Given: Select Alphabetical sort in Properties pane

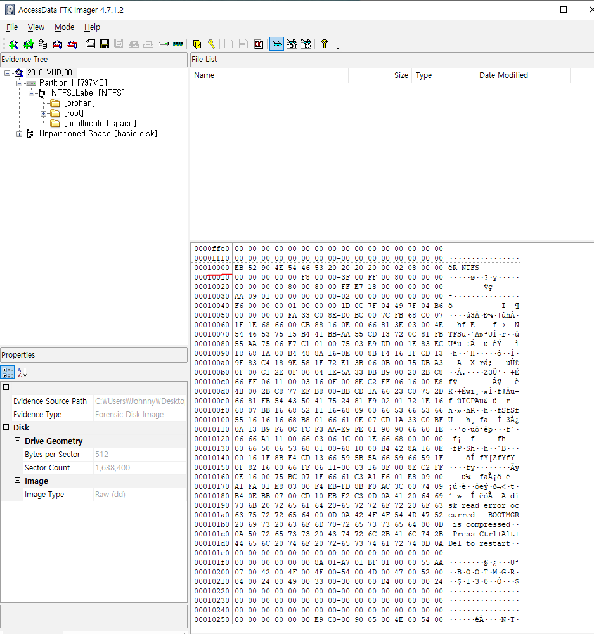Looking at the screenshot, I should [x=22, y=372].
